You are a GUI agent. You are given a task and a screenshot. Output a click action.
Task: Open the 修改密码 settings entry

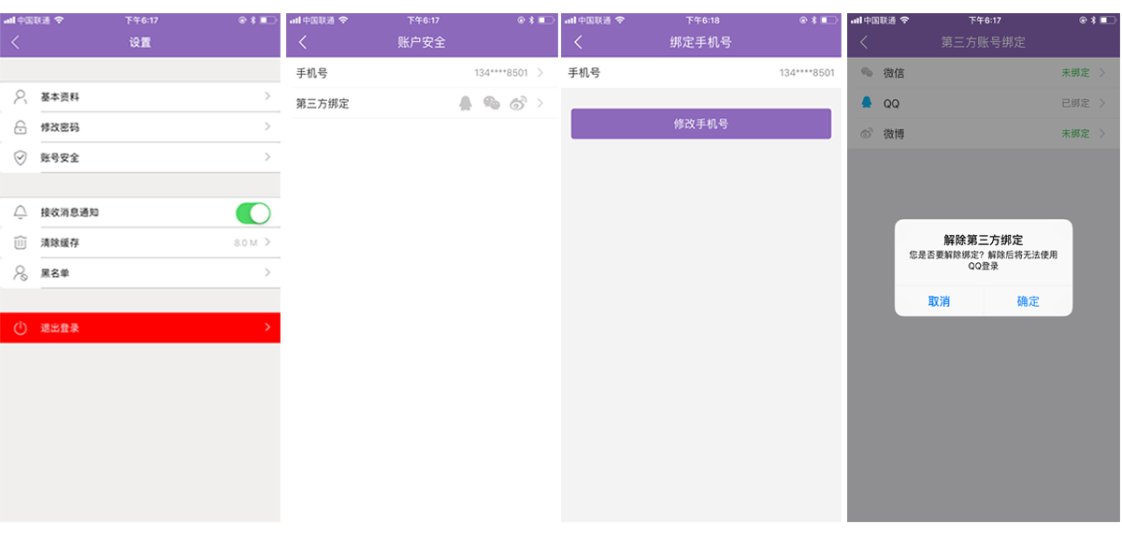tap(140, 127)
